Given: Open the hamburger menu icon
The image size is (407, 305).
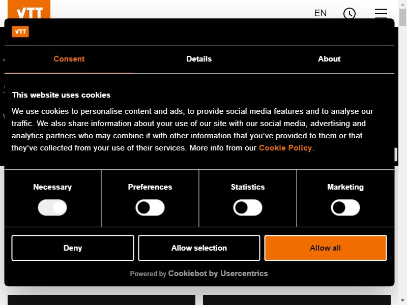Looking at the screenshot, I should click(x=381, y=13).
